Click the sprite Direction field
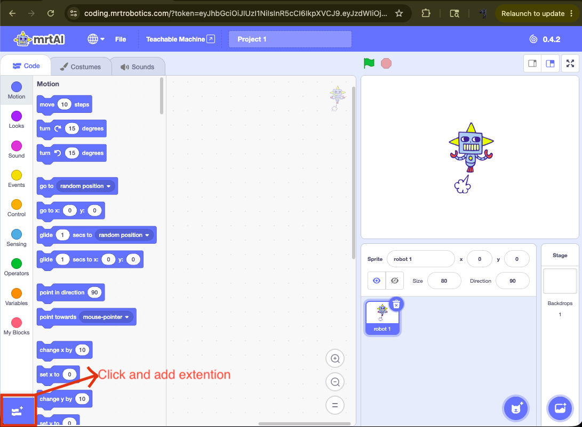Screen dimensions: 582x427 pos(512,281)
